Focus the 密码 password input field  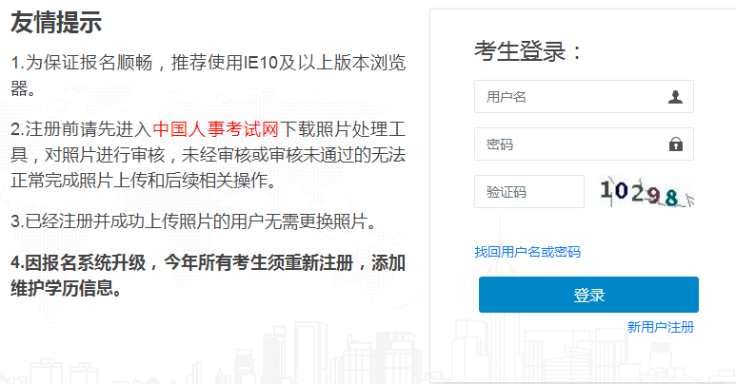584,144
